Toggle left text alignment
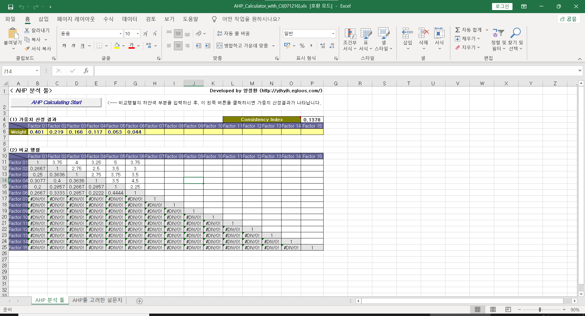585x316 pixels. coord(169,46)
